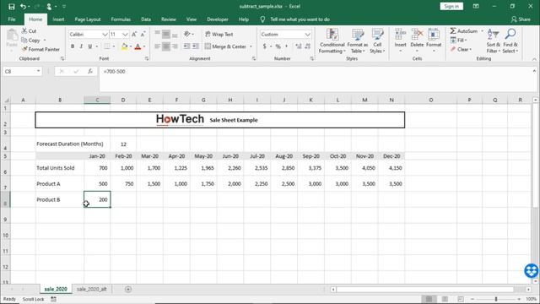Open the Custom number format dropdown
Screen dimensions: 540x304
307,34
